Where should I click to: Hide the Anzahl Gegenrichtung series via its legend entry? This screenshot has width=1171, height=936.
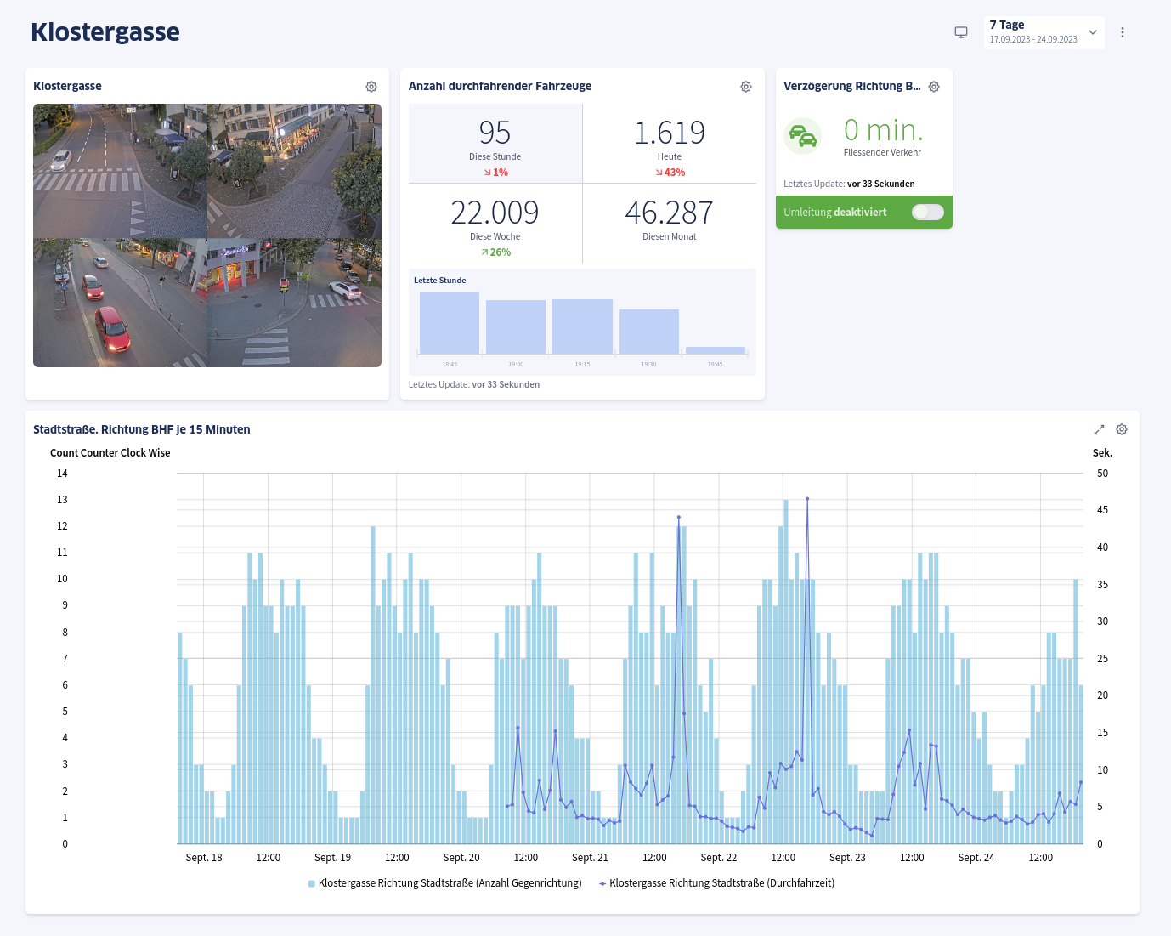click(x=445, y=883)
